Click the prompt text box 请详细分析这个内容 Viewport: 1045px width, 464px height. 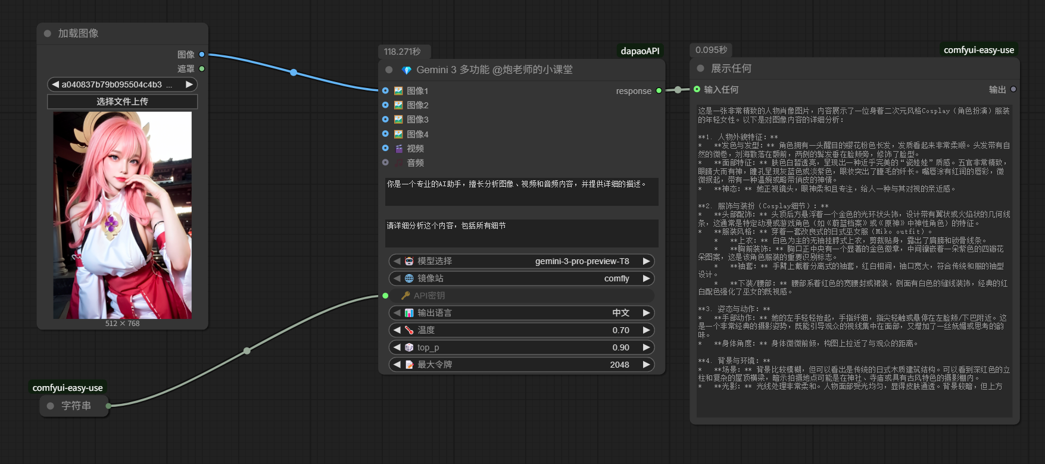[x=522, y=233]
